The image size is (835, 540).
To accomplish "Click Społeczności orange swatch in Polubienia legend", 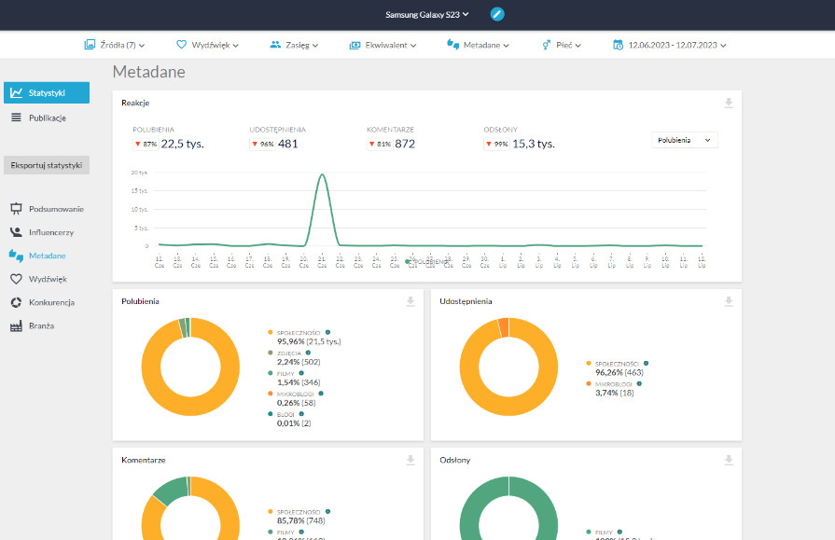I will click(x=271, y=332).
